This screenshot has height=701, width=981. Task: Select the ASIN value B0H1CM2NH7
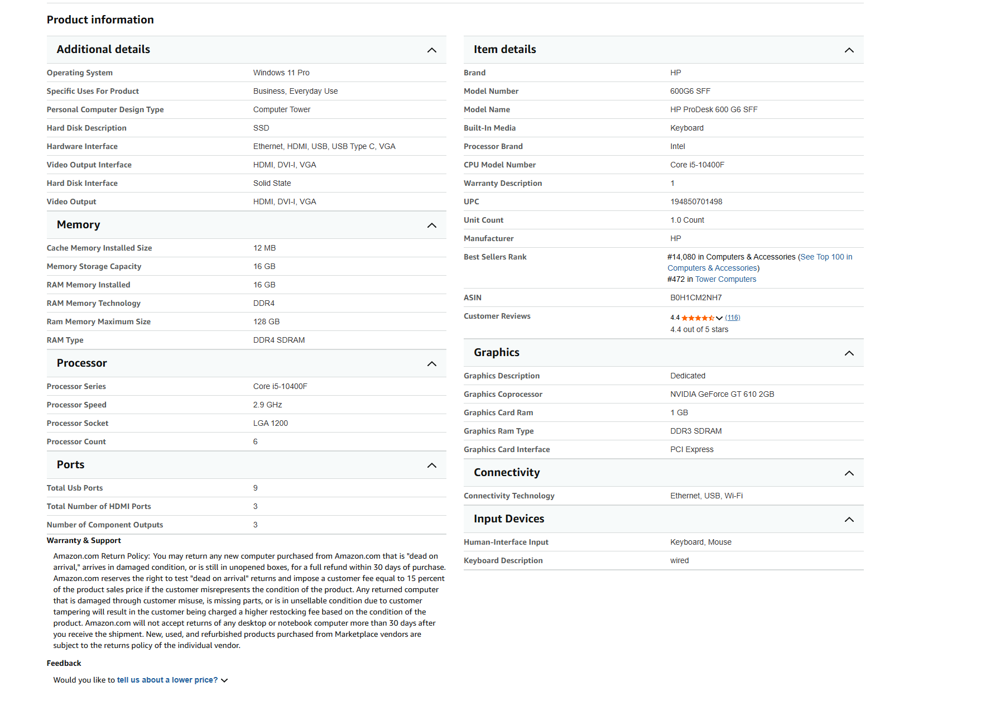(x=696, y=297)
